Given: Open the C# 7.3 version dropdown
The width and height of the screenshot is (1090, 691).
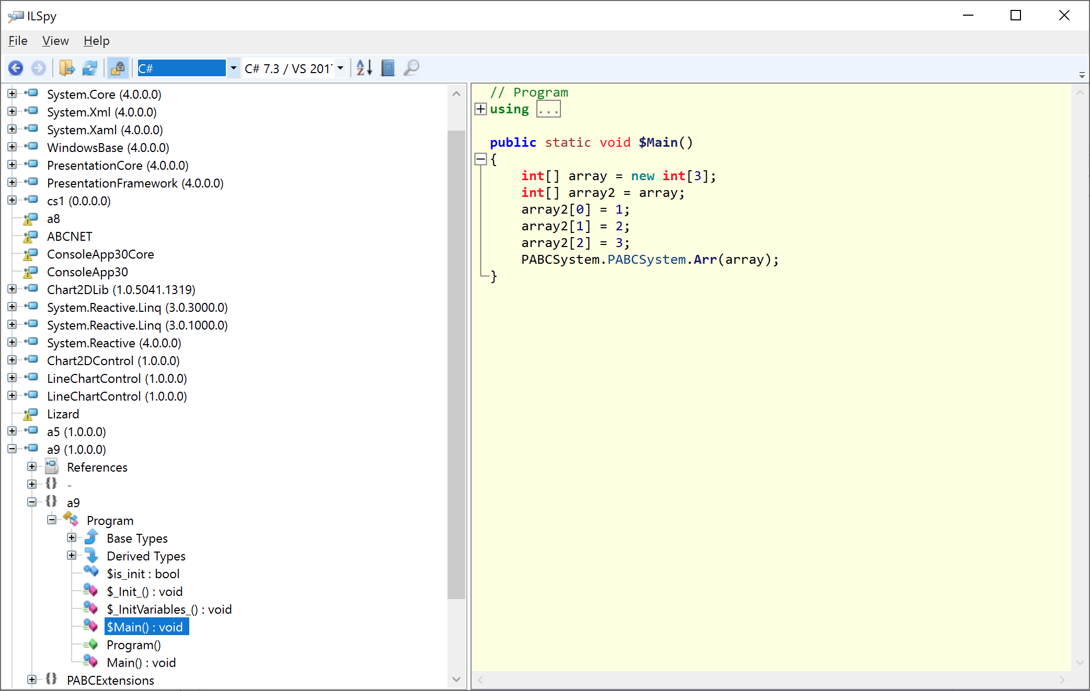Looking at the screenshot, I should pos(340,68).
